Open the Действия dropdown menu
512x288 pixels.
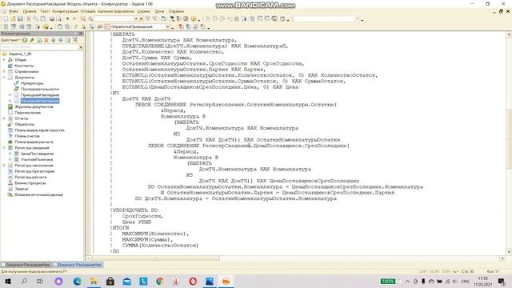pos(10,40)
